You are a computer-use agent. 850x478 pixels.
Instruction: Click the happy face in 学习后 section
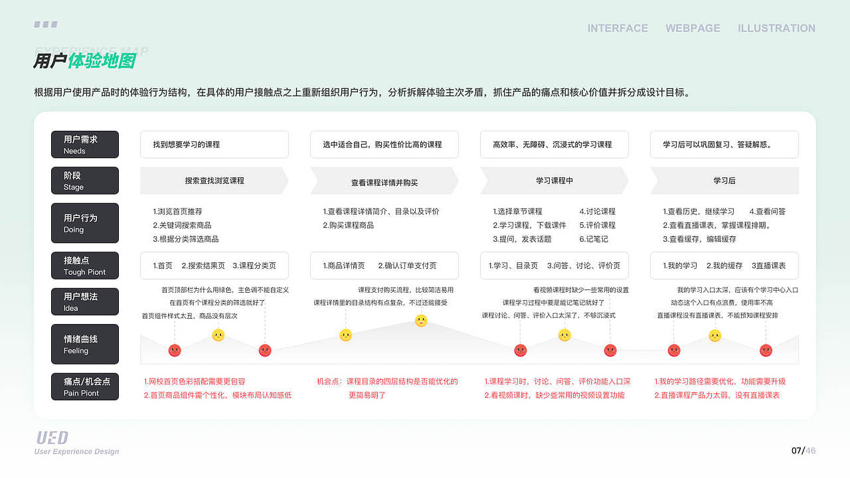[714, 337]
